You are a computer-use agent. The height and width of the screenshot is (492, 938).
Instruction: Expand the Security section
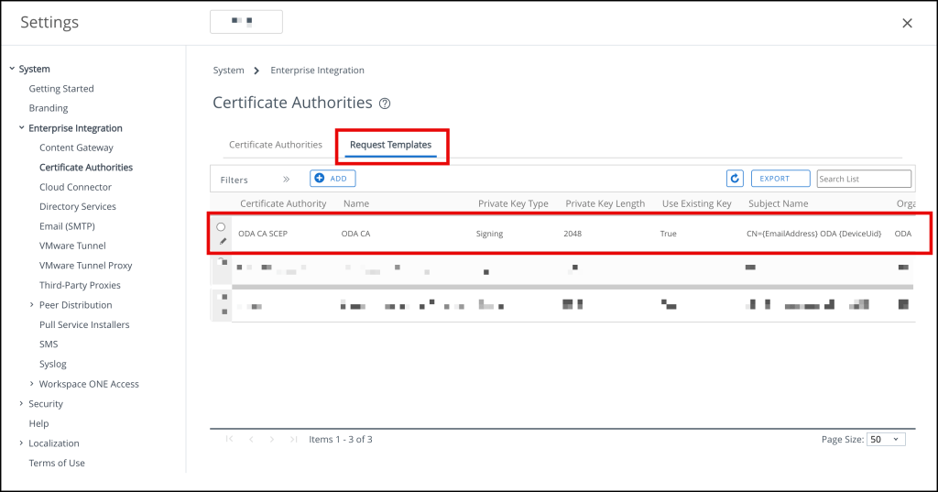click(21, 404)
